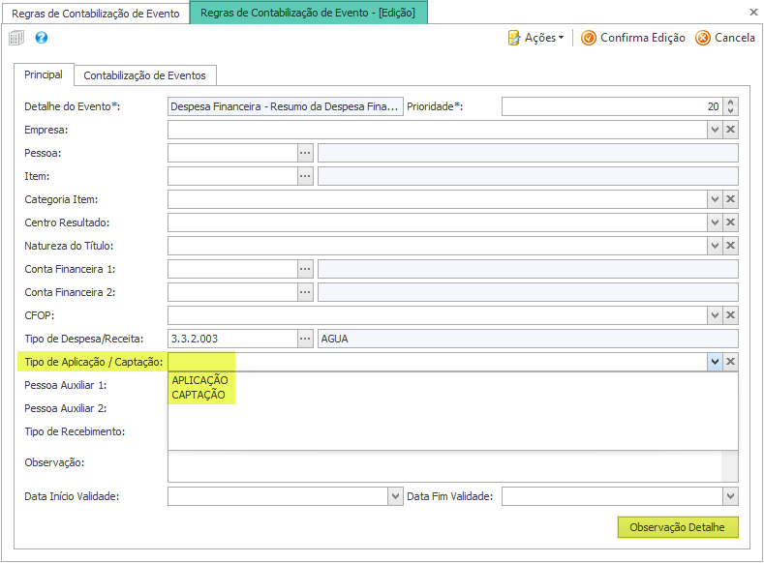Open Data Início Validade date picker

click(x=395, y=496)
